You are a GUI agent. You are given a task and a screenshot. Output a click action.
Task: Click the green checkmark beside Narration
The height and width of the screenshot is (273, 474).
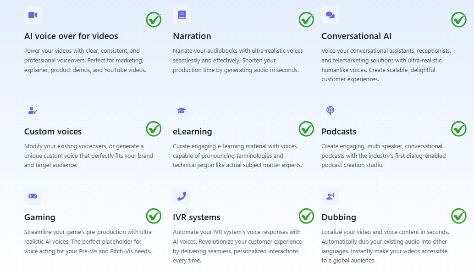click(306, 20)
